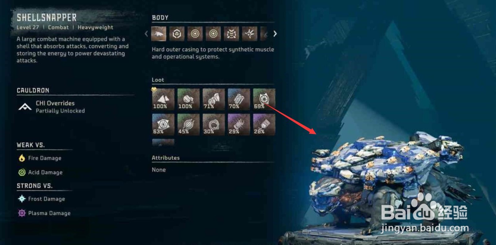Select the second concentric circles component icon
This screenshot has width=496, height=245.
(x=213, y=34)
